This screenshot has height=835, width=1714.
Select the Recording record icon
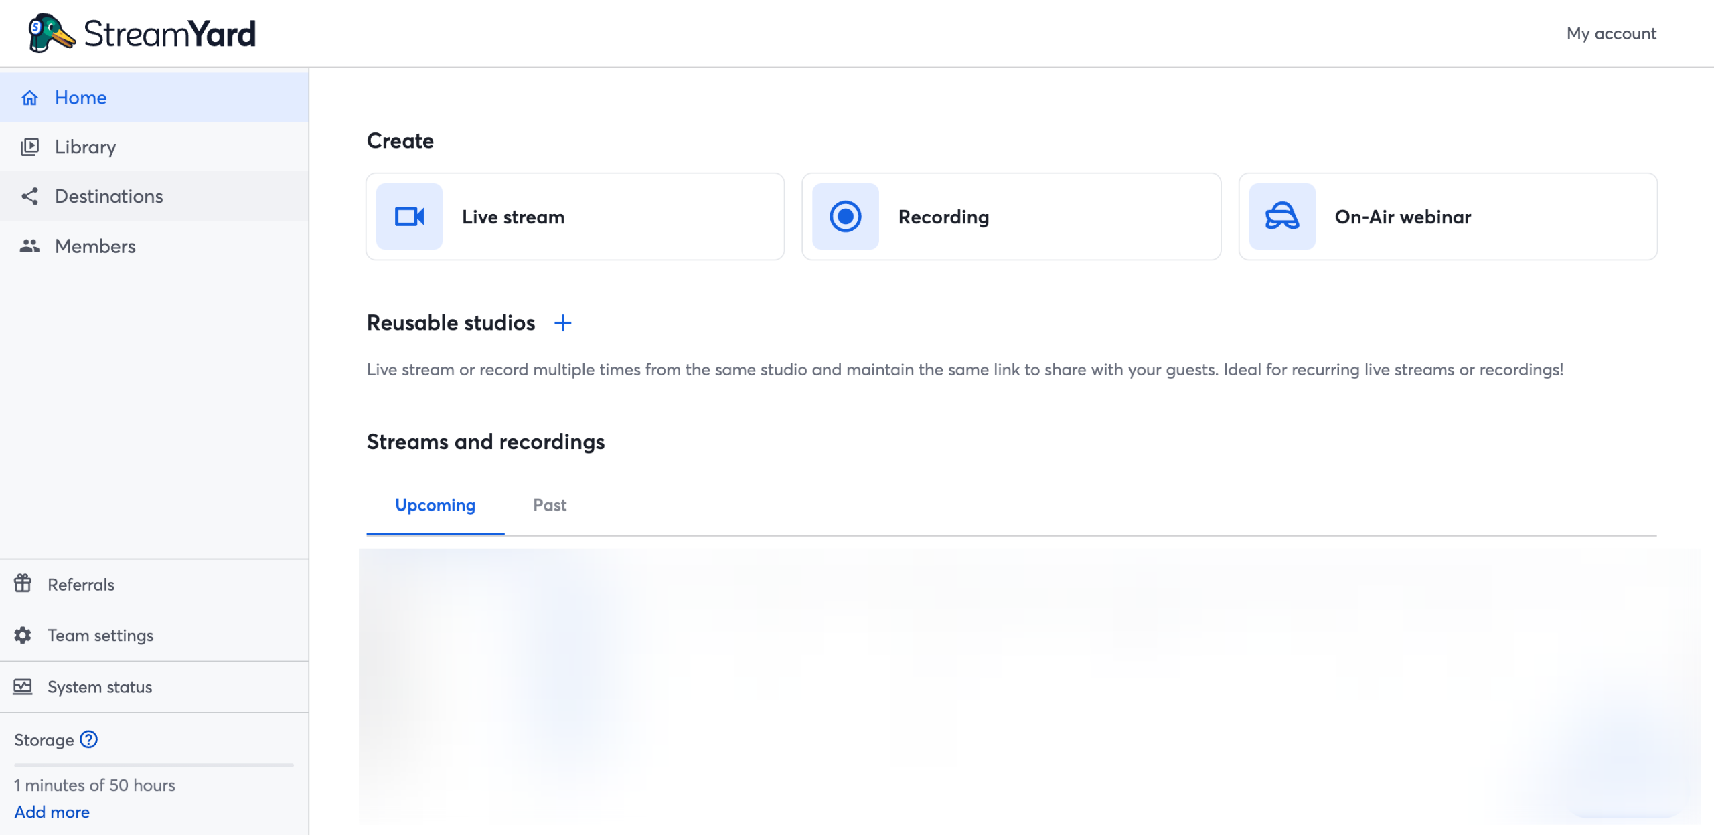[845, 216]
